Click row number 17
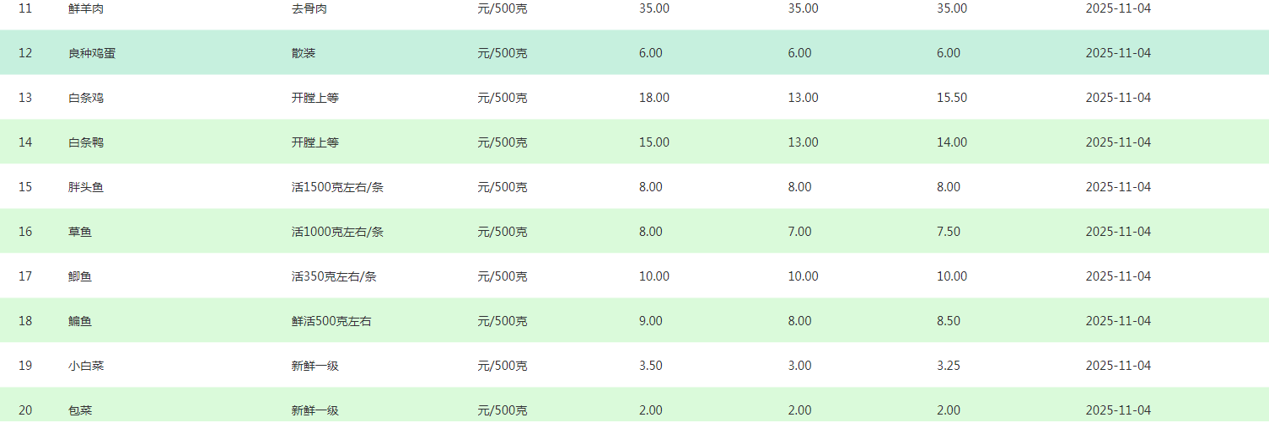Viewport: 1269px width, 423px height. 25,276
